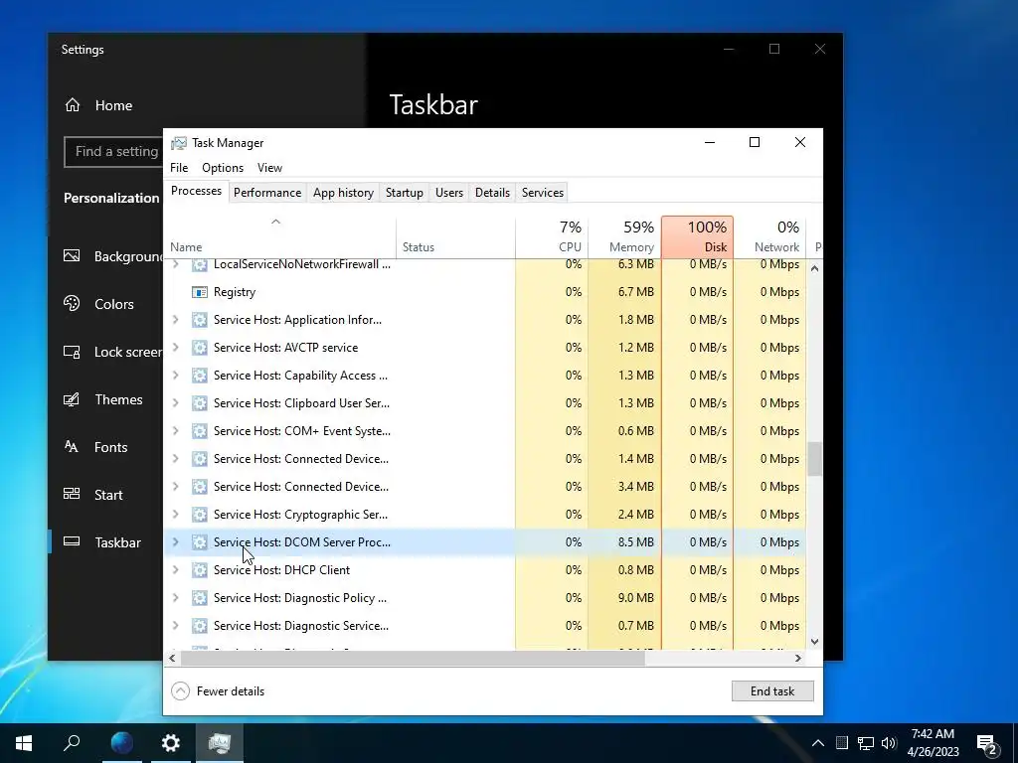This screenshot has height=763, width=1018.
Task: Open taskbar search magnifier
Action: [72, 743]
